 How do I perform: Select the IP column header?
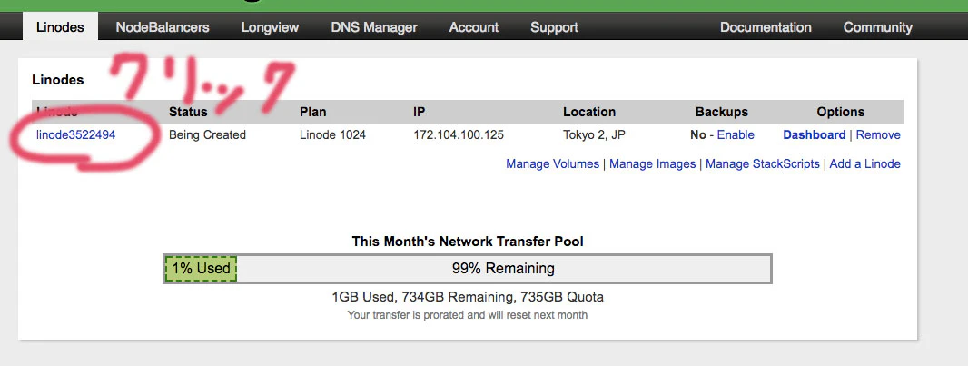pyautogui.click(x=420, y=112)
